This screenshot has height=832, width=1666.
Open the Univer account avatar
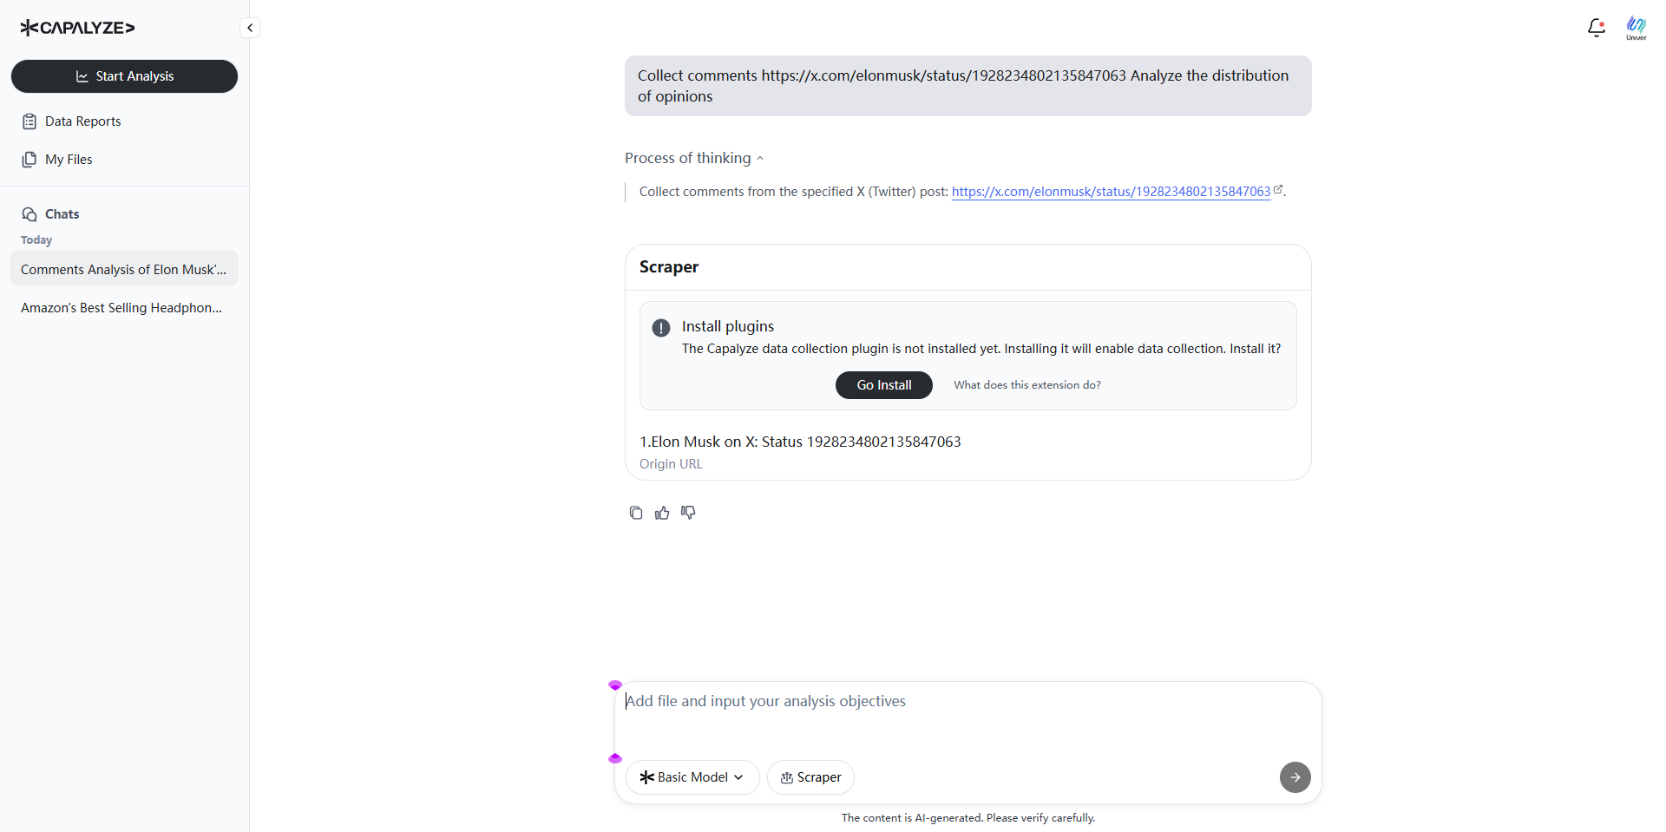pyautogui.click(x=1636, y=28)
